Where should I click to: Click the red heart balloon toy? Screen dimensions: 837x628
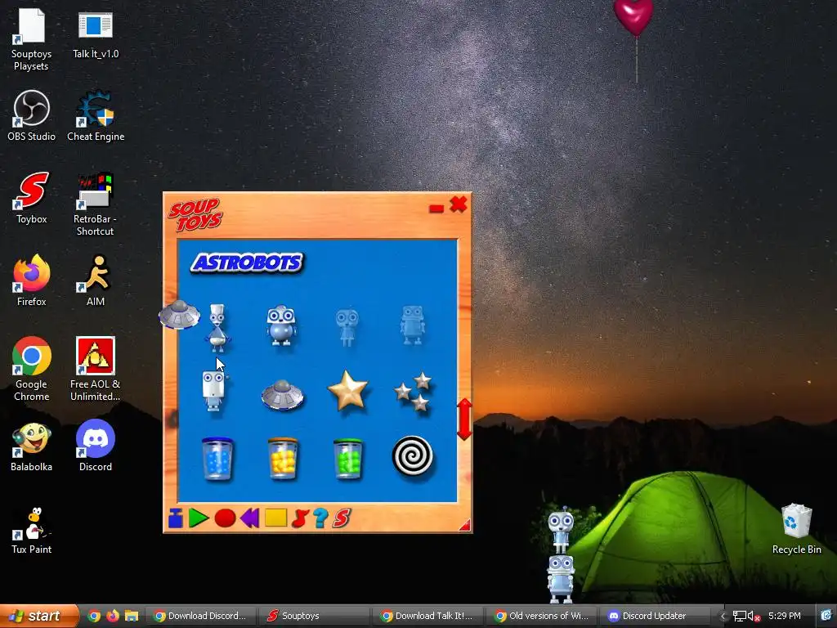pos(633,17)
